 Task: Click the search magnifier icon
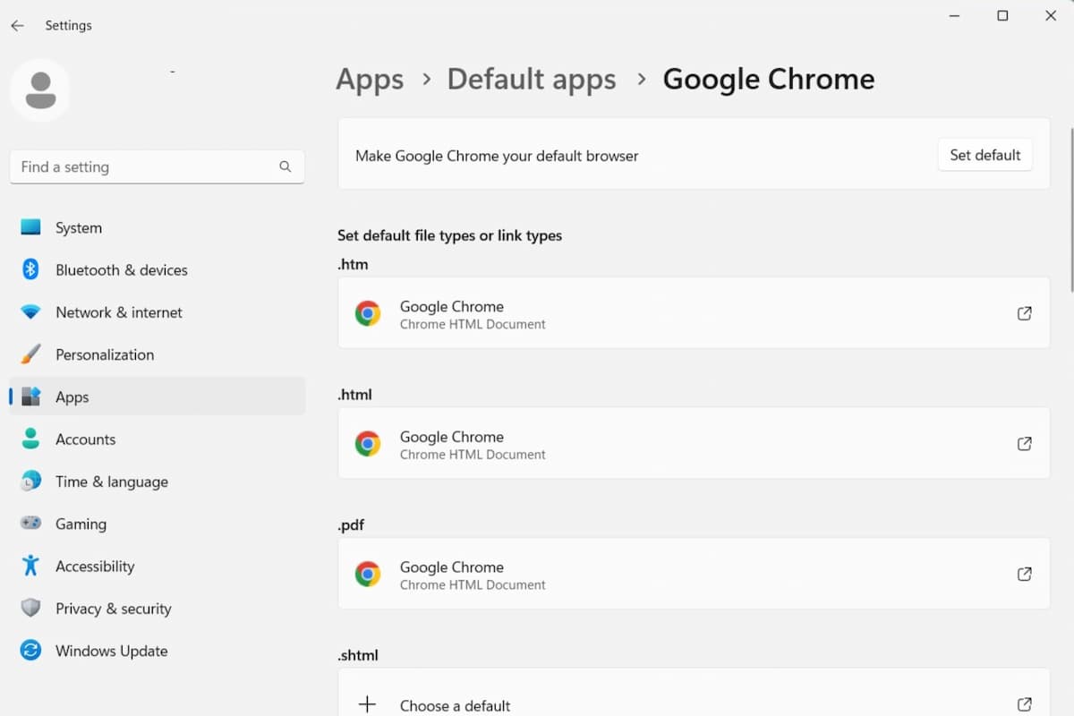tap(285, 166)
